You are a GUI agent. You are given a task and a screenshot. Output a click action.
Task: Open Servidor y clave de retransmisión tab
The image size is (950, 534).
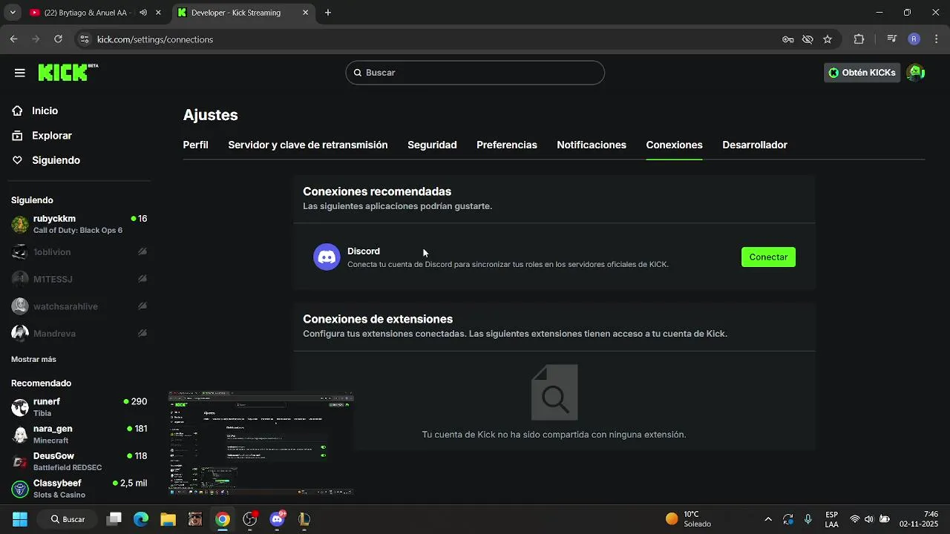pos(308,145)
